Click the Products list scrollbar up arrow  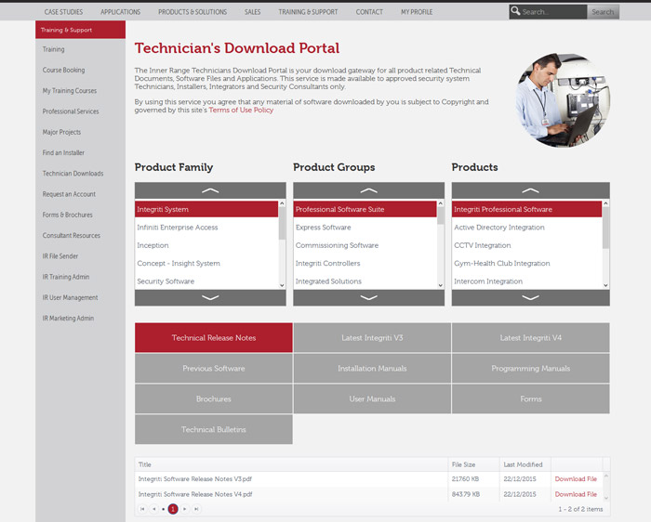point(605,203)
